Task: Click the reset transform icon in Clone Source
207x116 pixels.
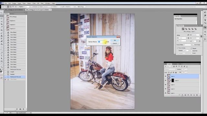Action: (200, 41)
